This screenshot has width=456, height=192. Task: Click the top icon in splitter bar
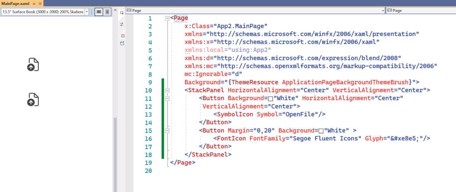122,13
